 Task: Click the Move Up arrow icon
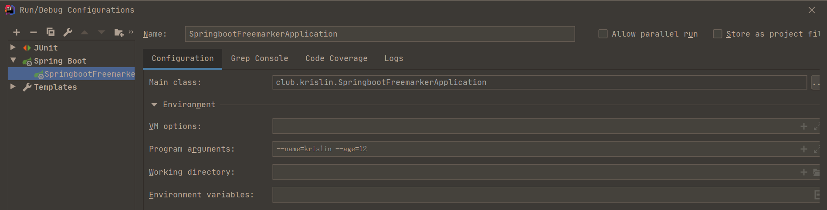tap(85, 32)
